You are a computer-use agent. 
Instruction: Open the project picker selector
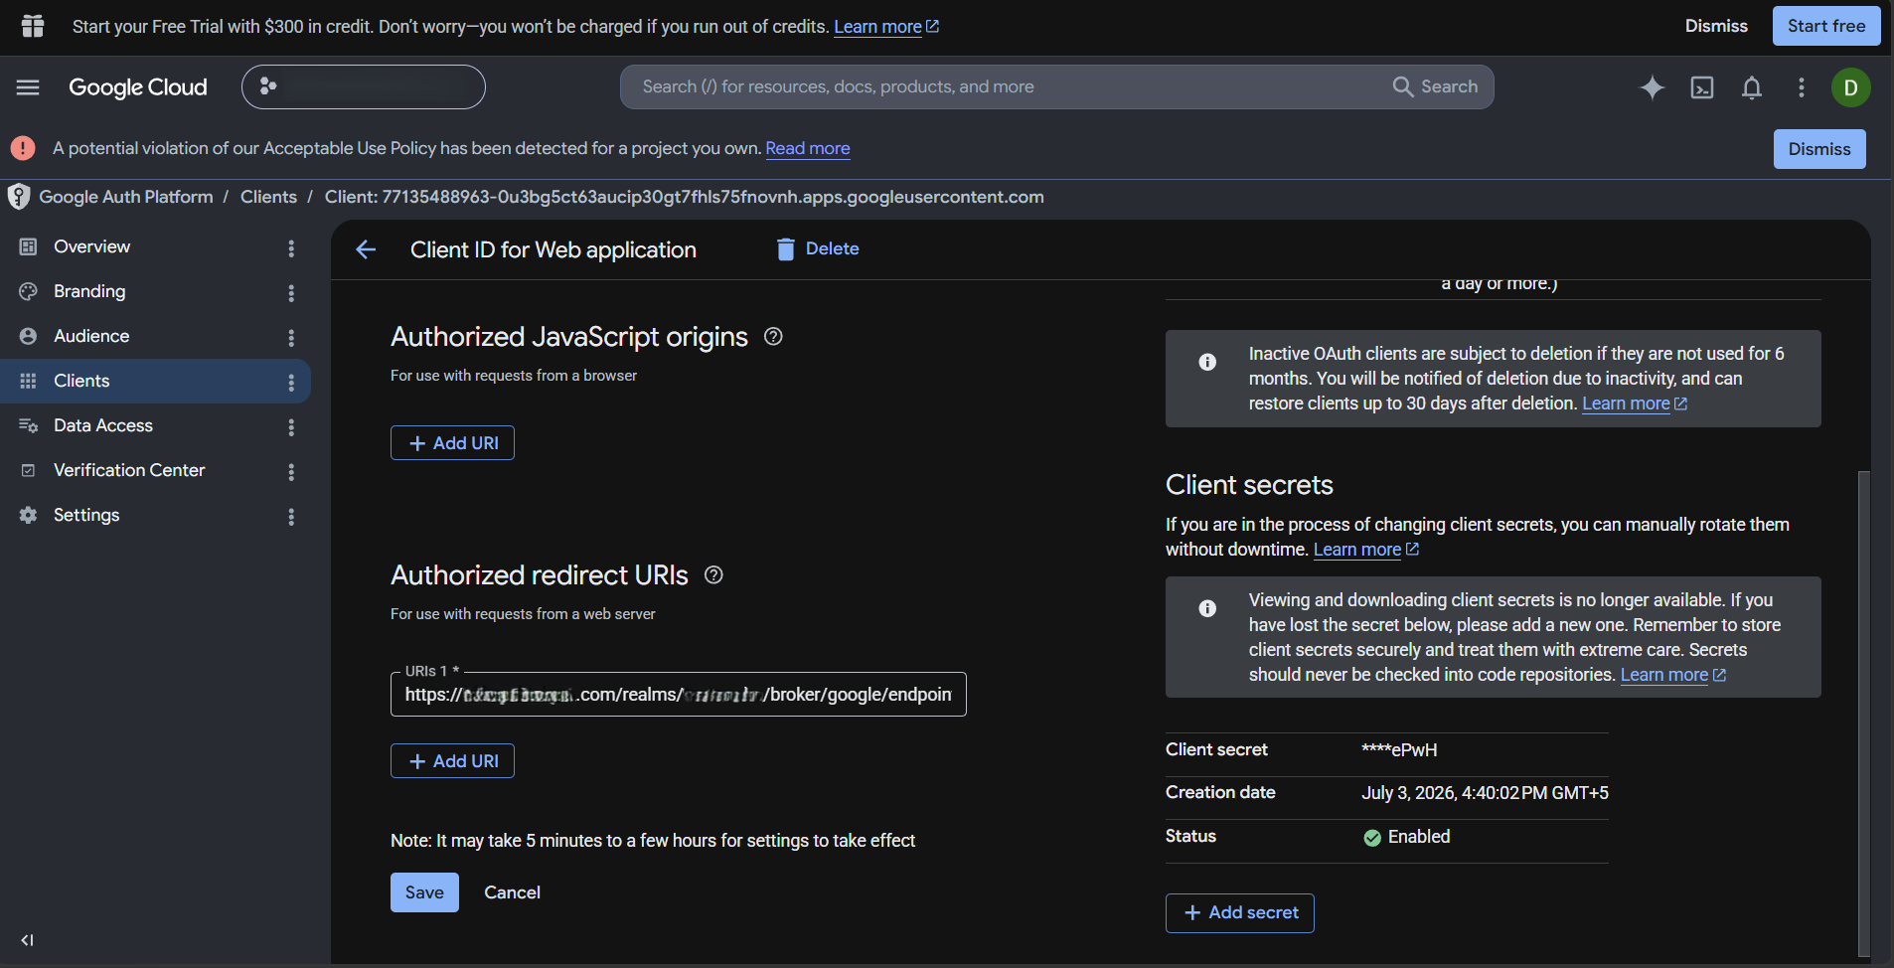click(x=364, y=86)
